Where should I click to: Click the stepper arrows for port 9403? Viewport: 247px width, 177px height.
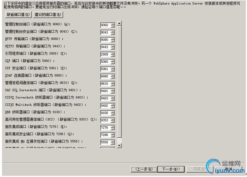[113, 98]
